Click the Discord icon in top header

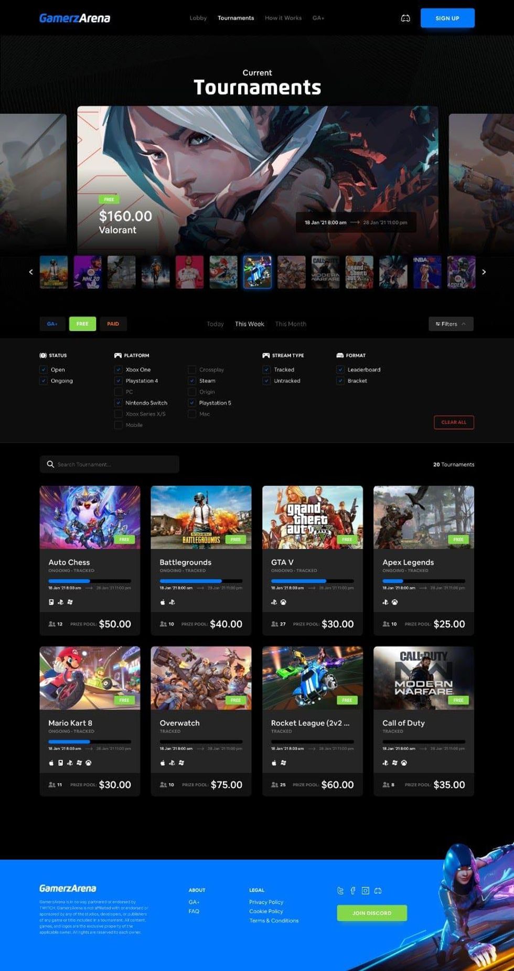405,18
